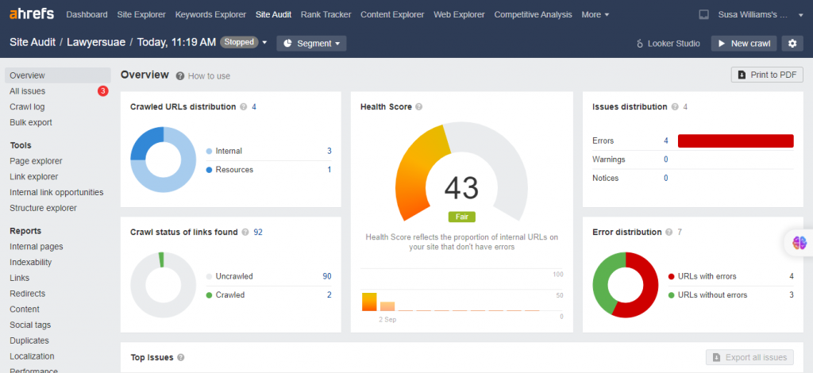The height and width of the screenshot is (373, 813).
Task: Click Export all issues button
Action: [x=749, y=357]
